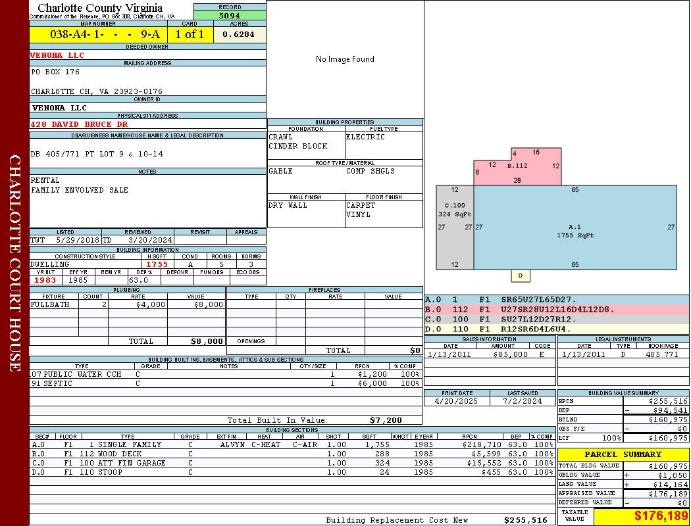Click the PARCEL SUMMARY yellow header

pos(623,454)
